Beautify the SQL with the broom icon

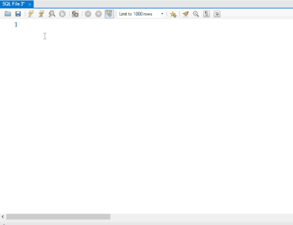point(185,14)
